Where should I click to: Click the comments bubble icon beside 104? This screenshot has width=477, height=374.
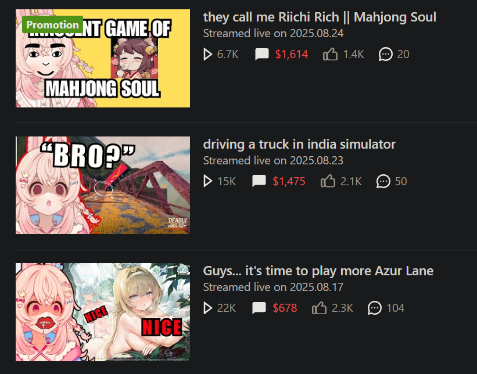(x=375, y=308)
